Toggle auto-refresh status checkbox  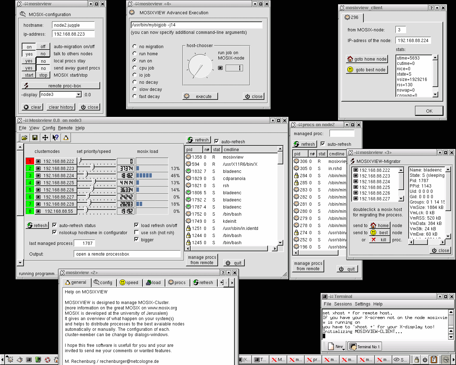tap(55, 225)
